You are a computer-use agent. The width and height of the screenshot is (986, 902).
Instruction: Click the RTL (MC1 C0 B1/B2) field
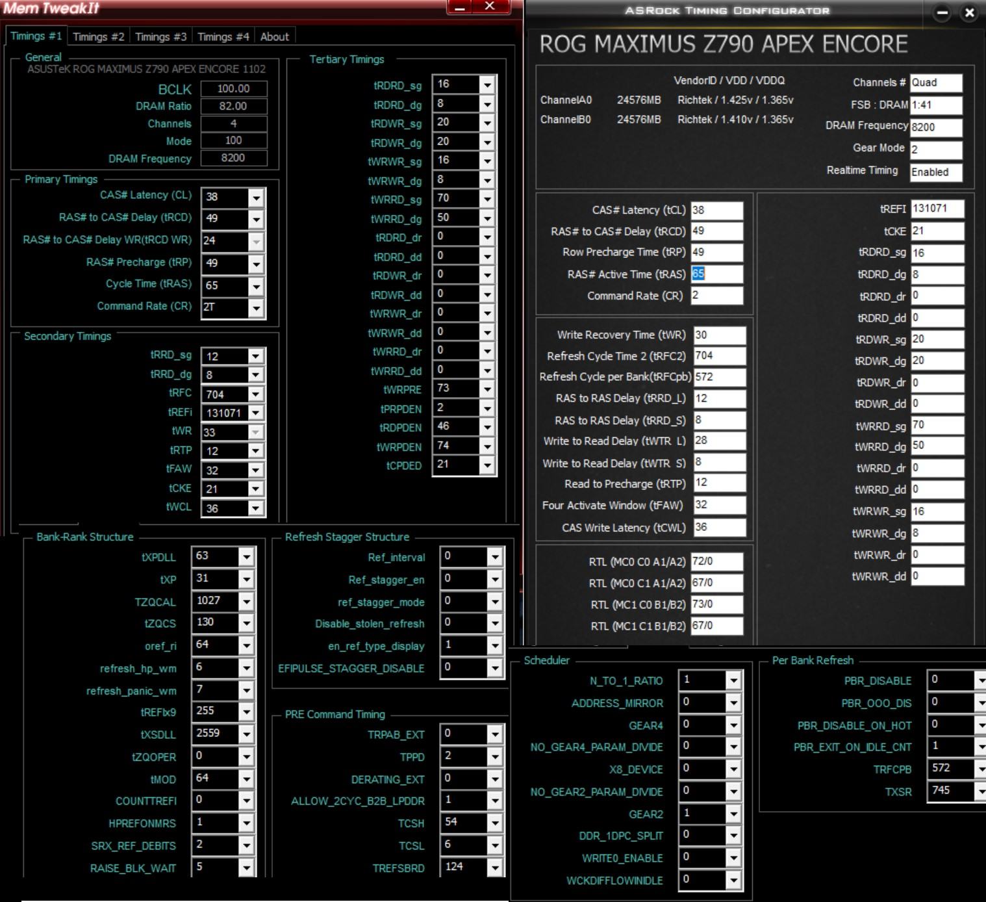tap(716, 604)
